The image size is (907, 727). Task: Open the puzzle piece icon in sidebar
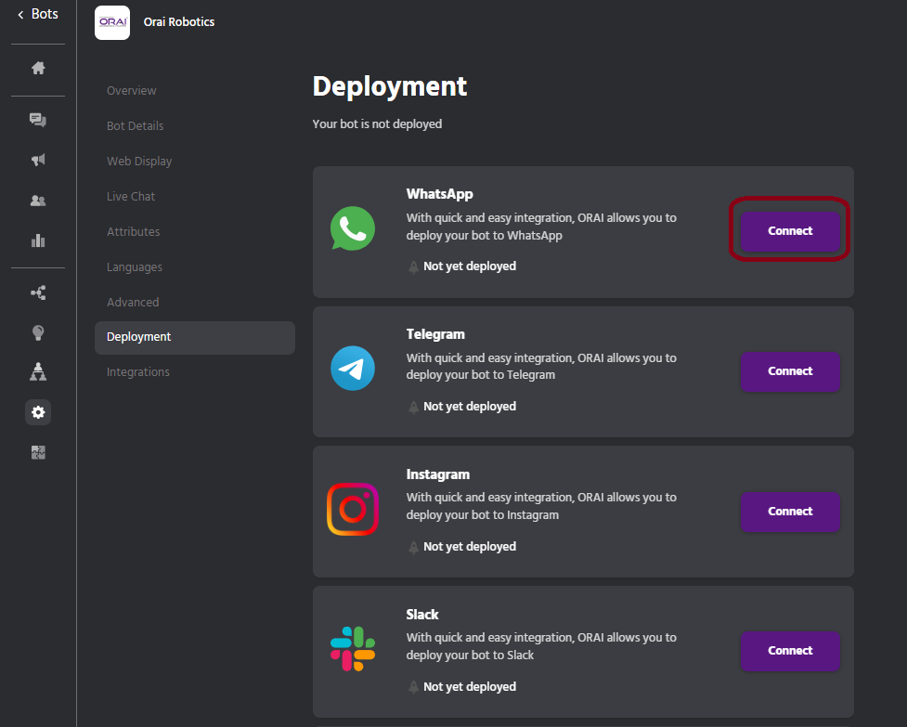(38, 453)
